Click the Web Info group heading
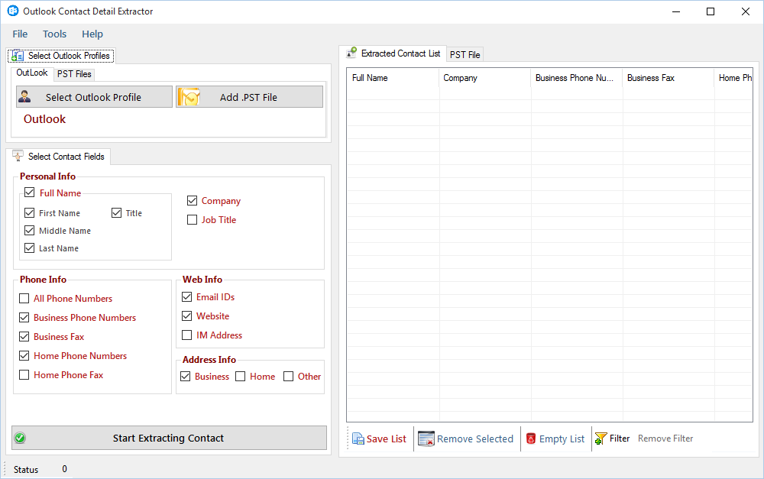This screenshot has height=479, width=764. [x=202, y=279]
